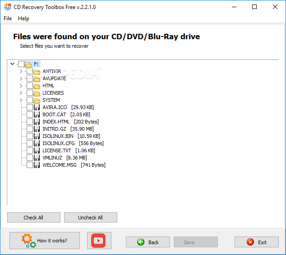
Task: Select the WELCOME.MSG [741 Bytes] row
Action: pyautogui.click(x=74, y=165)
